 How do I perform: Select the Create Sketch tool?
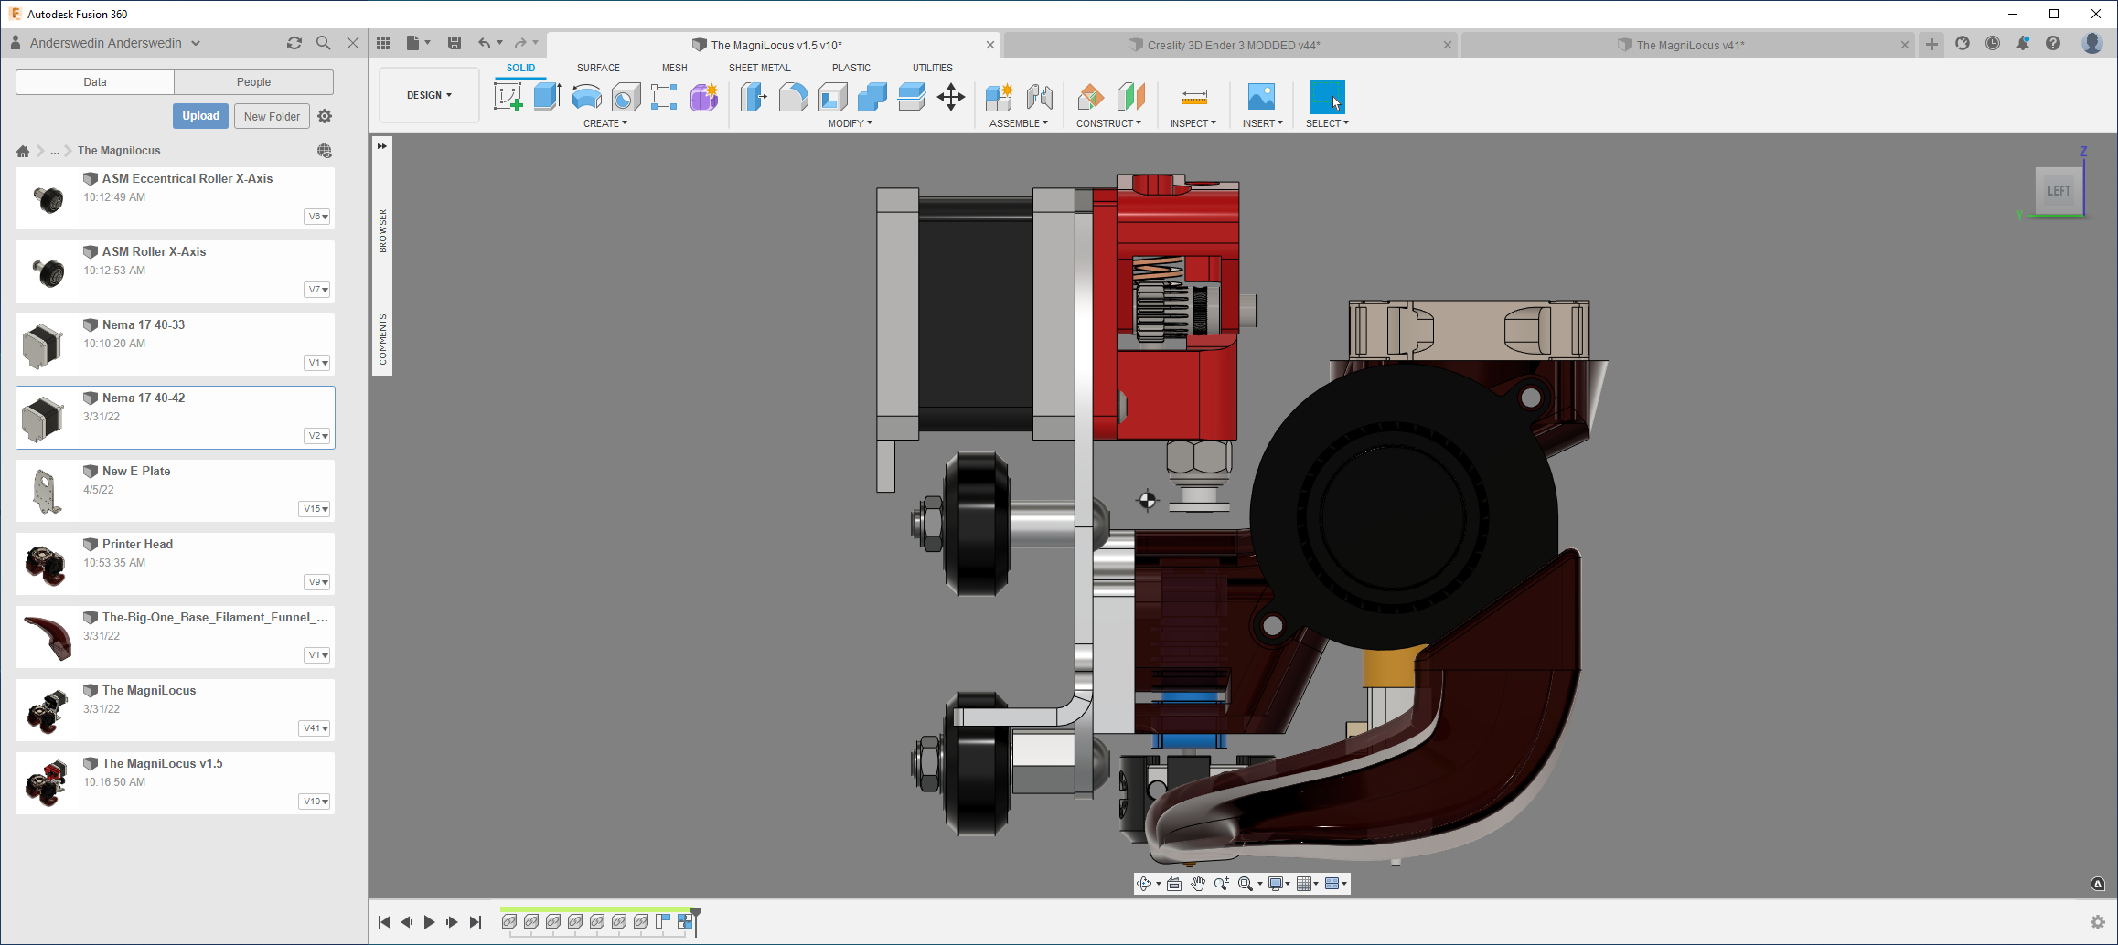[x=508, y=96]
